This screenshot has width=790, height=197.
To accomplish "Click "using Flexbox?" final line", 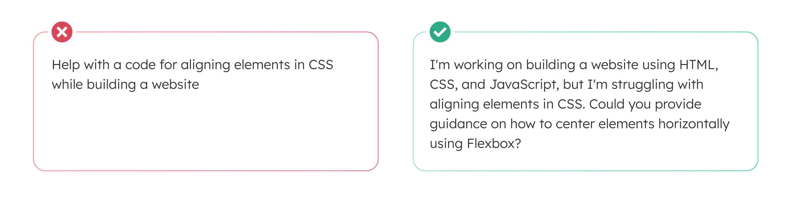I will pyautogui.click(x=476, y=144).
